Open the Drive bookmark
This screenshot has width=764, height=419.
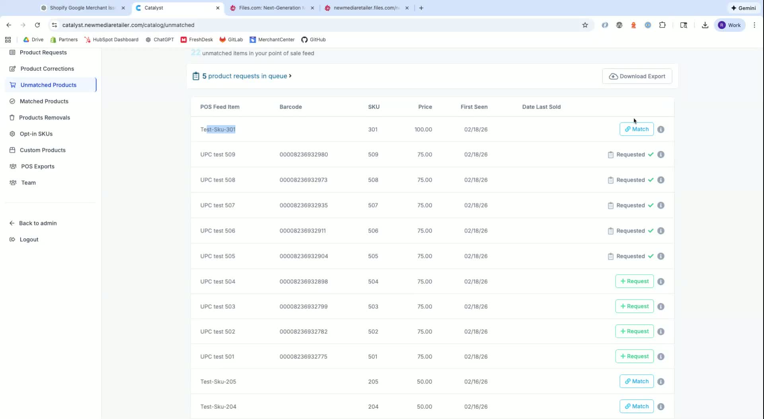[x=33, y=40]
